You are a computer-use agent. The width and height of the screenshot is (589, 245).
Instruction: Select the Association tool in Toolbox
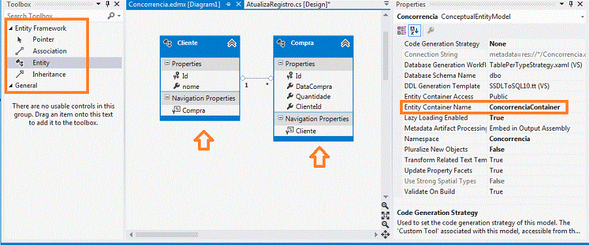point(49,51)
